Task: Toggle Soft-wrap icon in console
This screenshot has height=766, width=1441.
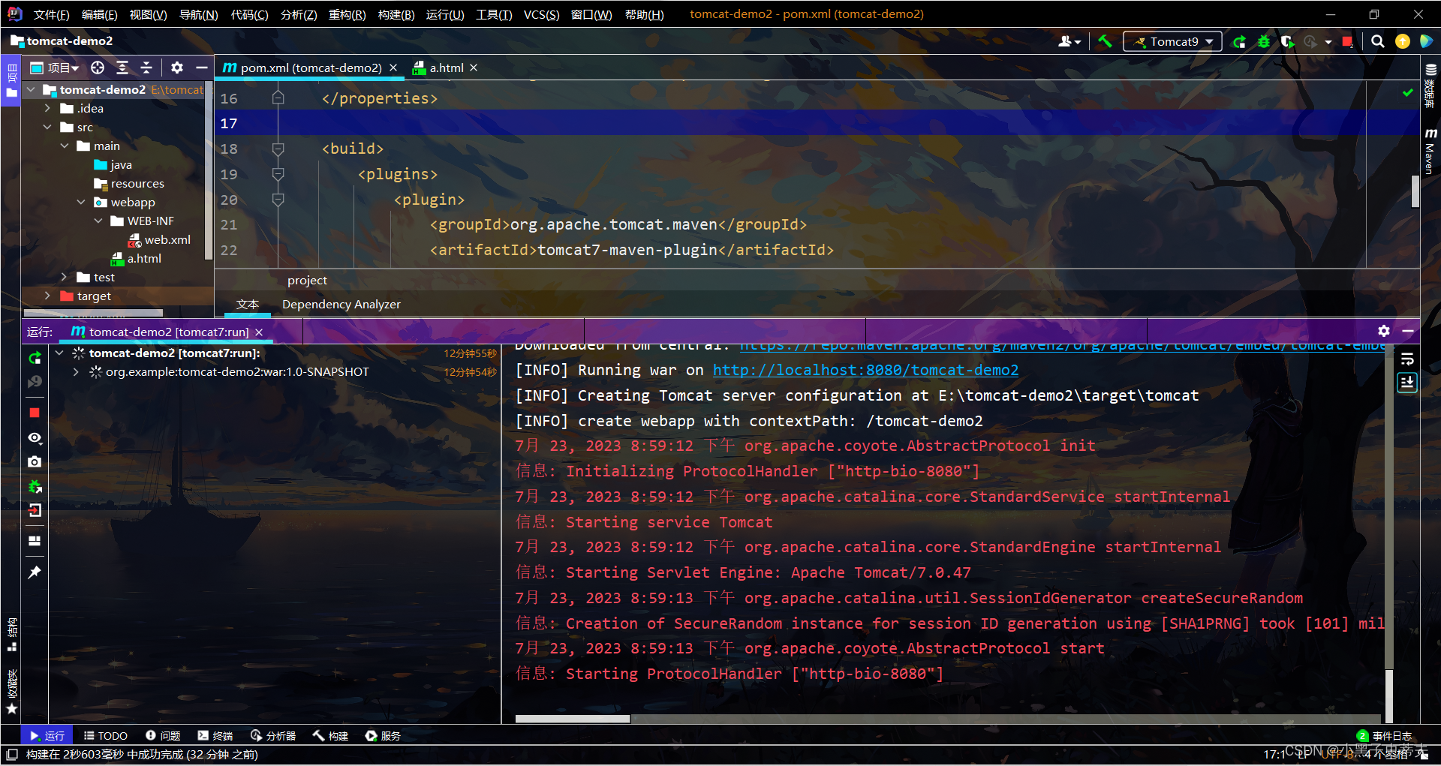Action: pyautogui.click(x=1407, y=359)
